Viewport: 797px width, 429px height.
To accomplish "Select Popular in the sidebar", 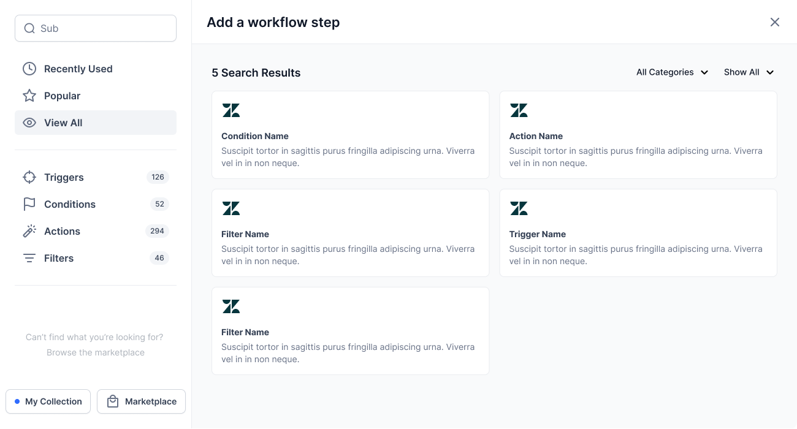I will 96,96.
